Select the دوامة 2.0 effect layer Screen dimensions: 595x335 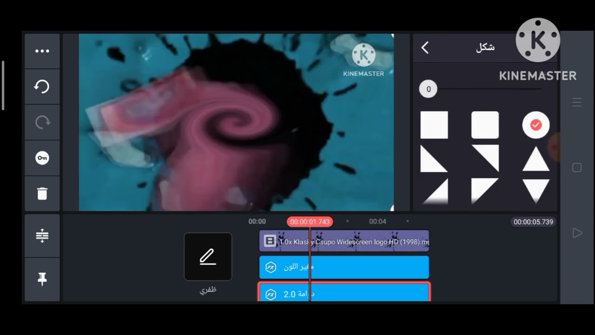point(344,292)
